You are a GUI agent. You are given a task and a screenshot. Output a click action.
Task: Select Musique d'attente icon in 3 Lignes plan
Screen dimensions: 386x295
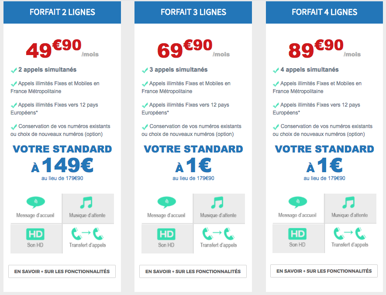217,202
